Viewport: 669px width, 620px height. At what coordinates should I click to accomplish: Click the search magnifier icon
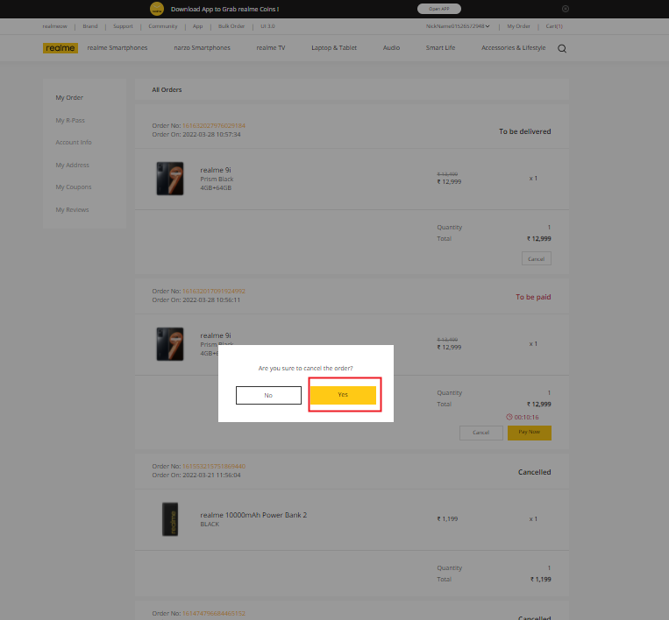pos(562,48)
